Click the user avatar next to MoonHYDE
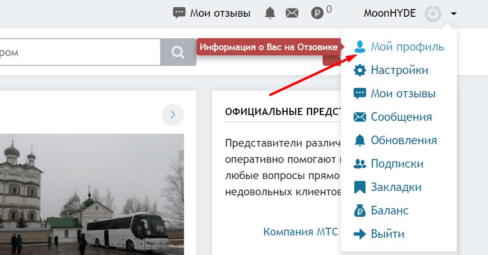 [x=433, y=14]
